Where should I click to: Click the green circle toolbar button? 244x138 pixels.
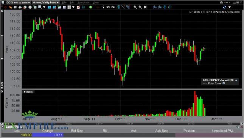coord(90,7)
